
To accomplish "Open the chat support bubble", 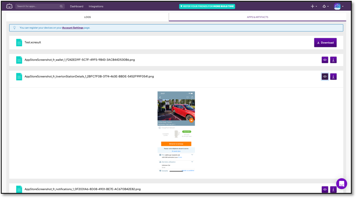I will 341,183.
